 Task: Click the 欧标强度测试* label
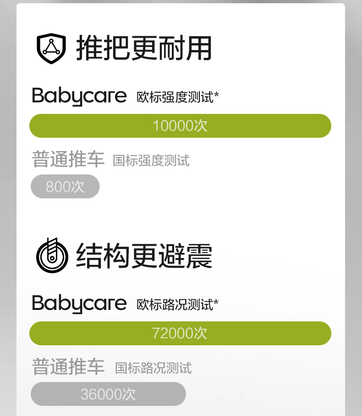[x=178, y=97]
